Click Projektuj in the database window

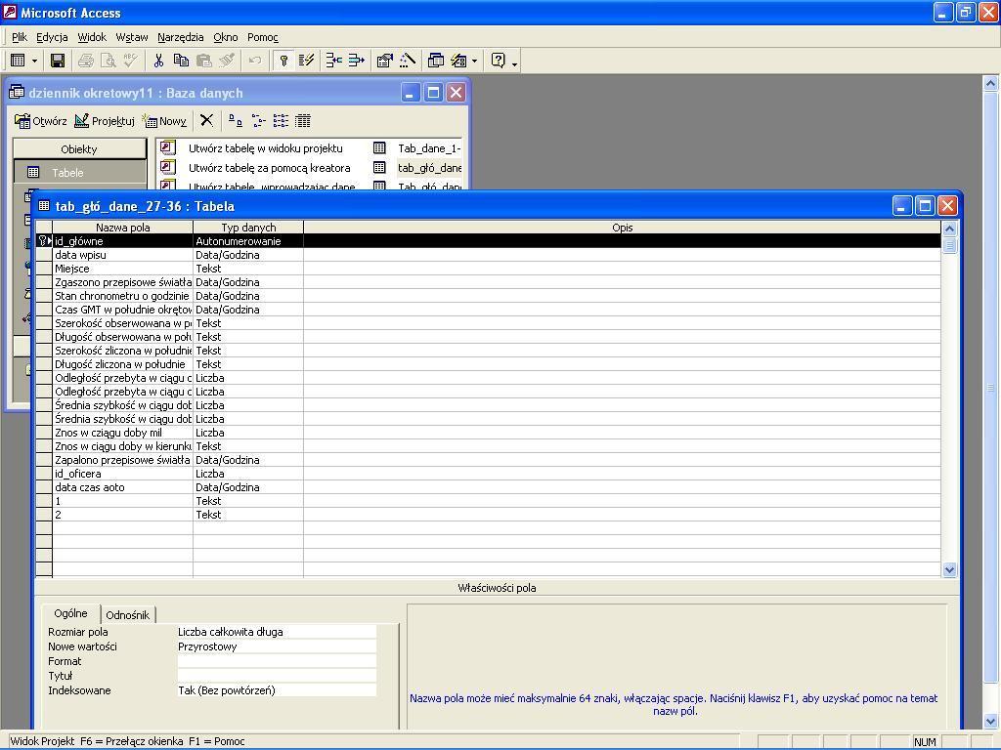coord(105,120)
